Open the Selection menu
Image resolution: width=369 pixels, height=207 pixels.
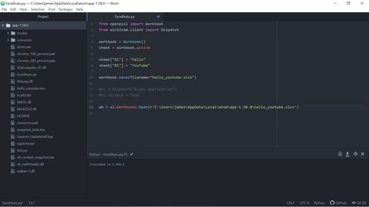point(37,9)
